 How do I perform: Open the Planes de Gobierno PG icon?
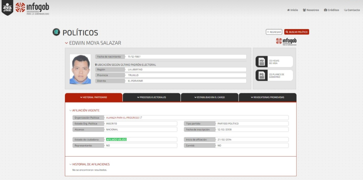[262, 75]
